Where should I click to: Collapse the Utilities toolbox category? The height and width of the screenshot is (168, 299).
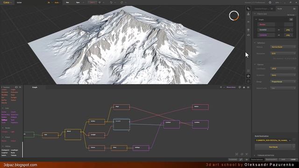[3, 146]
